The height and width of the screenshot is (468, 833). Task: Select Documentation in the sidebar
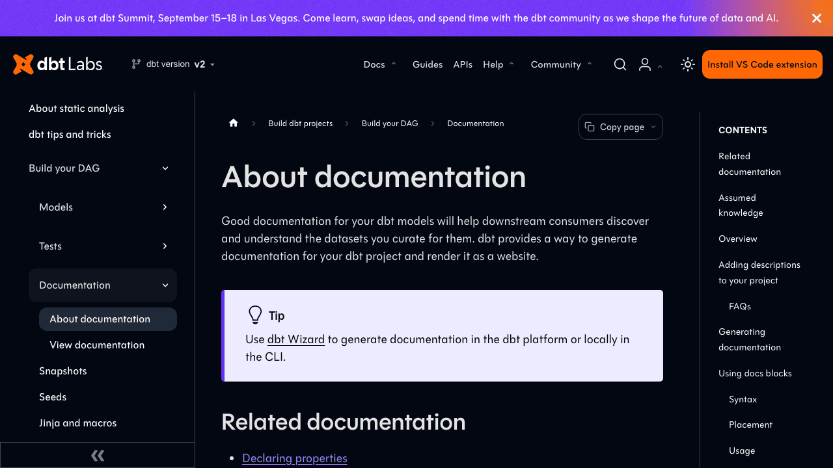75,285
